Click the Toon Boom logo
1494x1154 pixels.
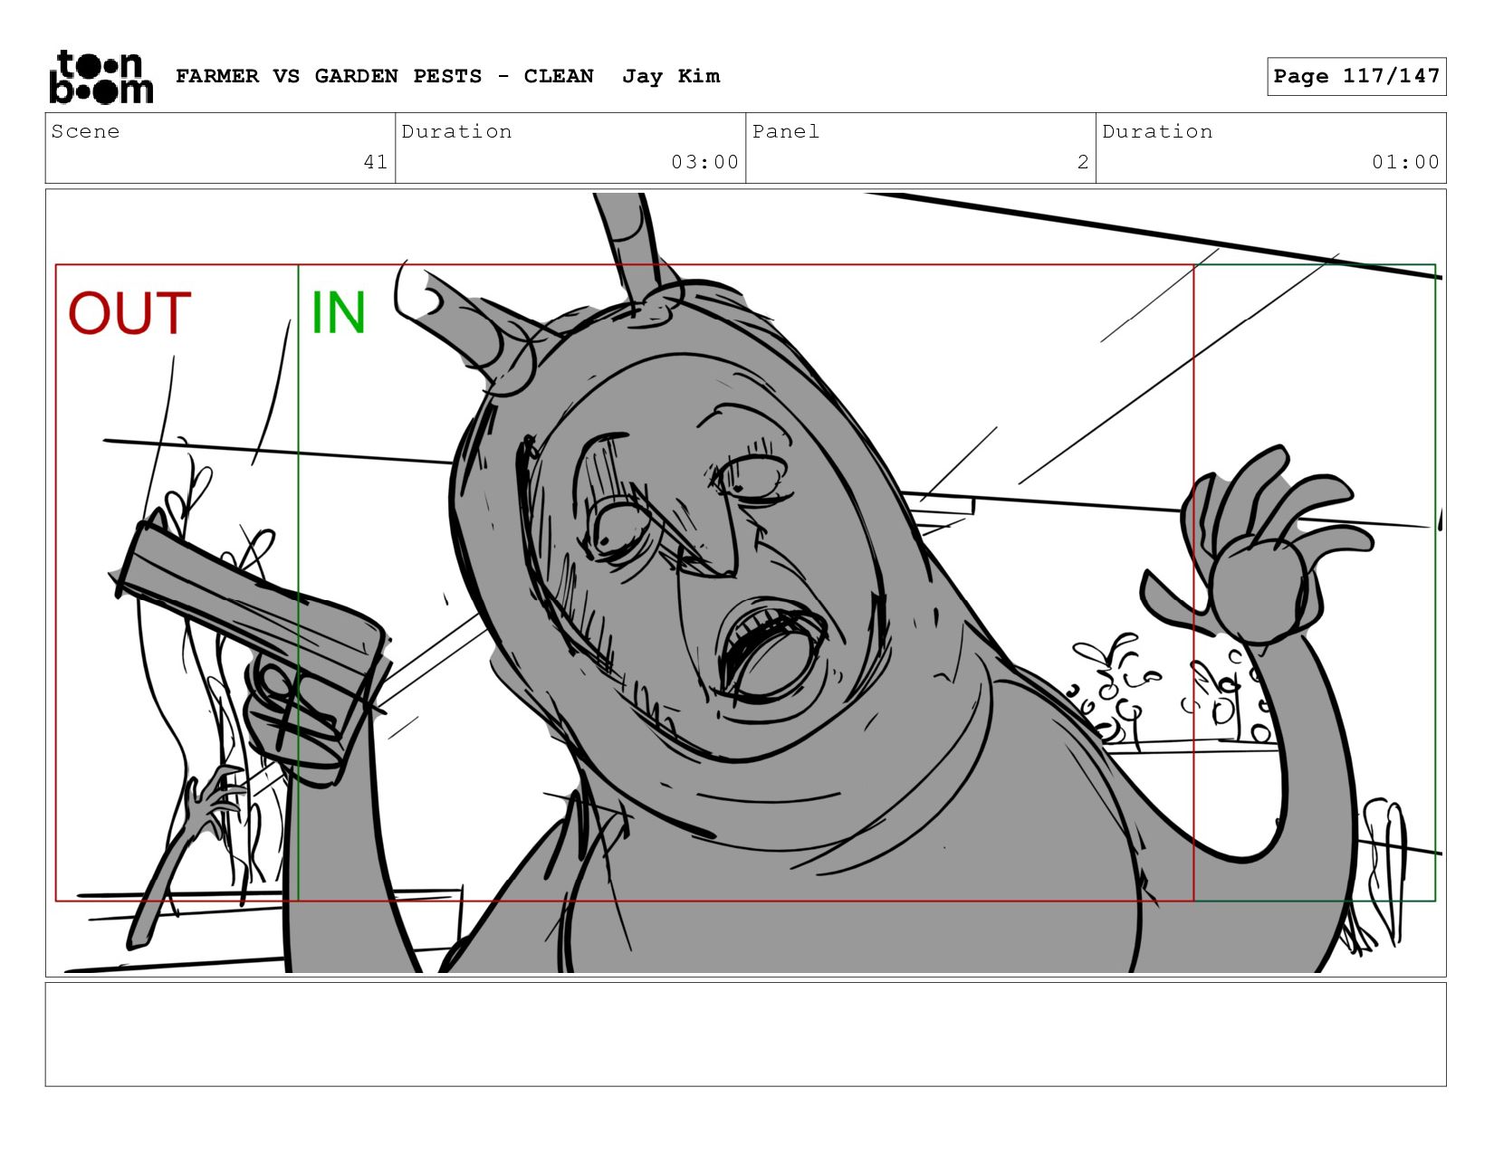click(101, 77)
